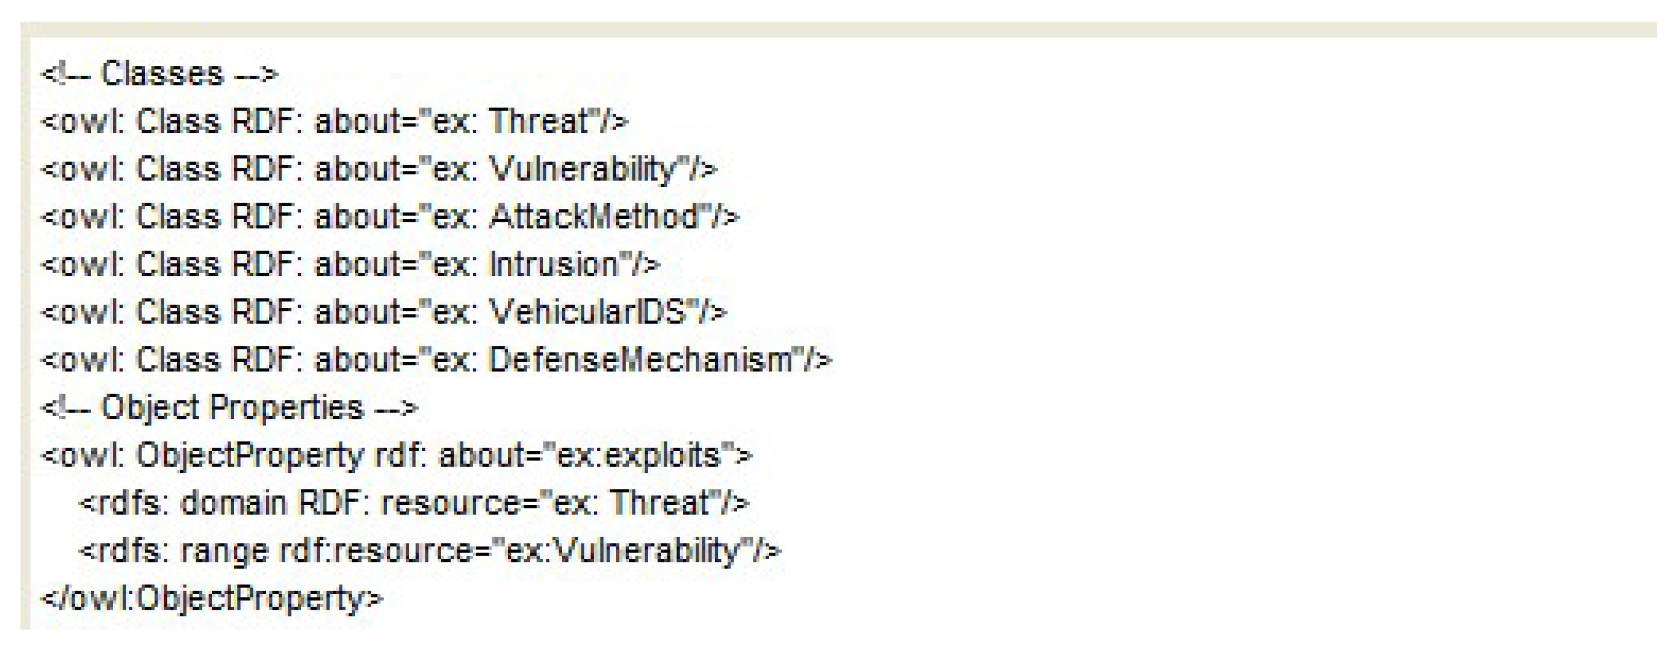Click "Vulnerability" in the owl Class declaration

pos(583,170)
